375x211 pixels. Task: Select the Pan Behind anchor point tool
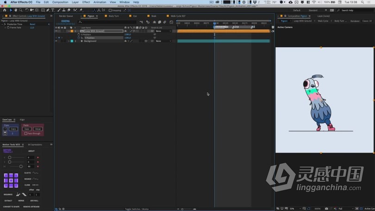(x=37, y=10)
